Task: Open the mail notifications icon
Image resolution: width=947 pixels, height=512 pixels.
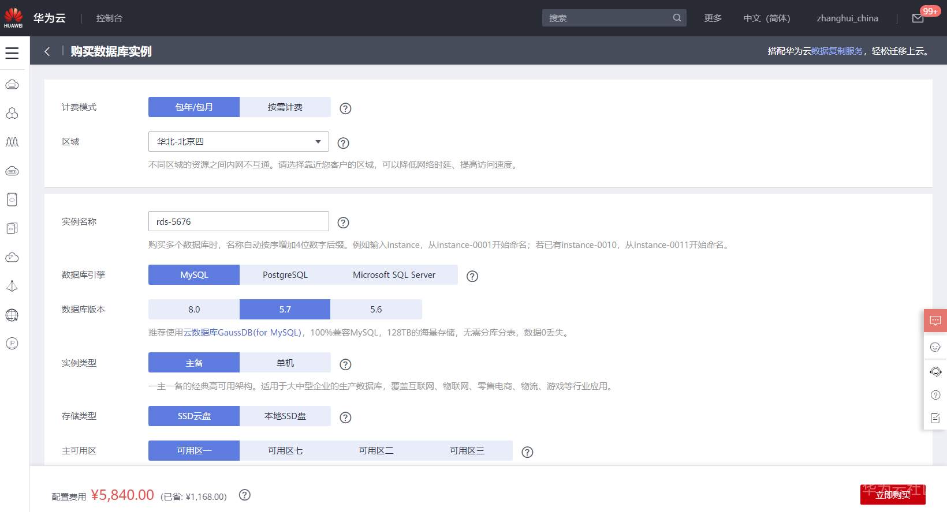Action: click(x=918, y=18)
